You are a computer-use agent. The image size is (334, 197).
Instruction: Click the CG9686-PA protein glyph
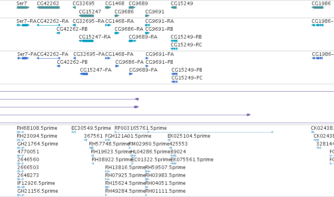pyautogui.click(x=117, y=66)
